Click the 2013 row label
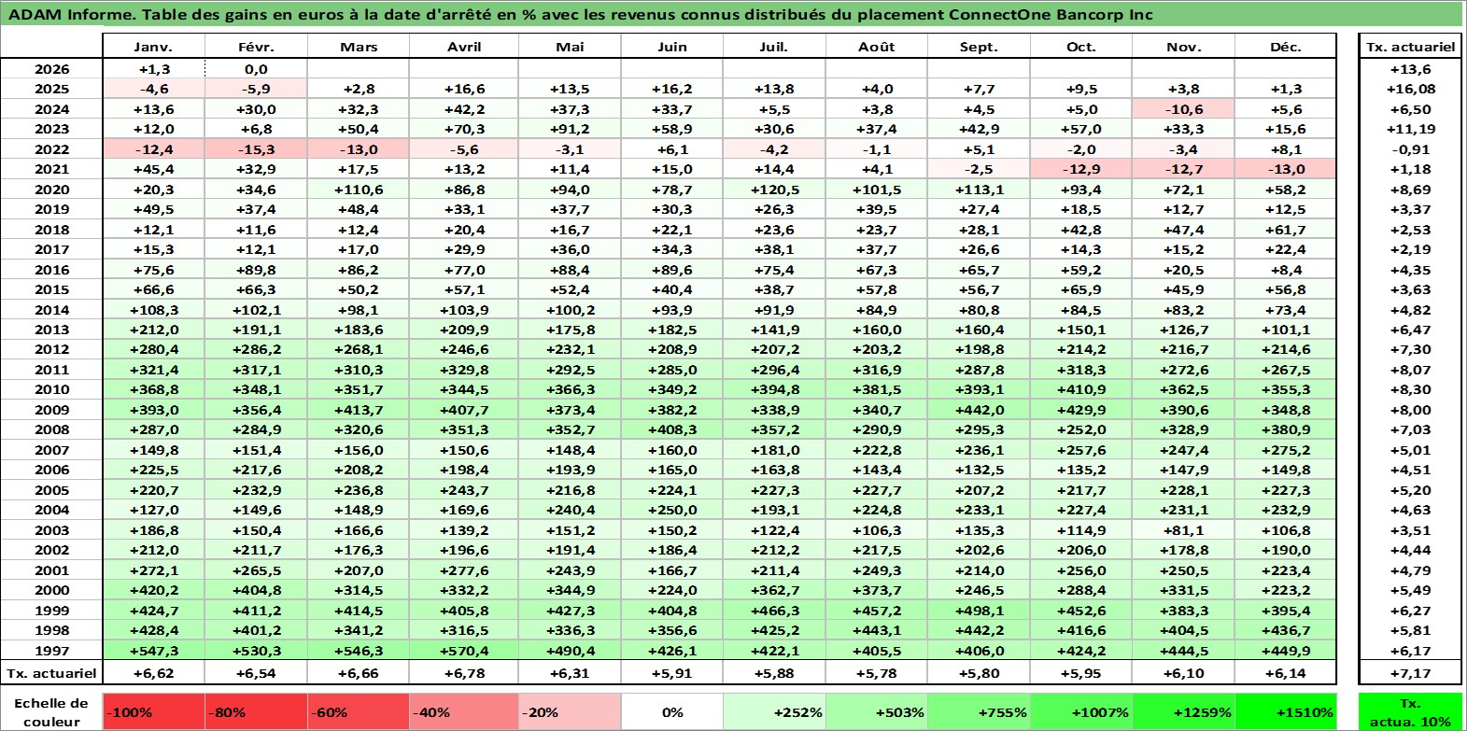The image size is (1467, 731). pos(51,330)
